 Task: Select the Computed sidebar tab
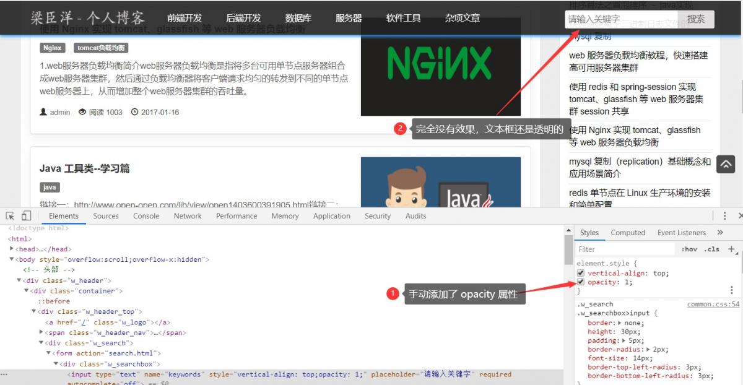[x=628, y=233]
